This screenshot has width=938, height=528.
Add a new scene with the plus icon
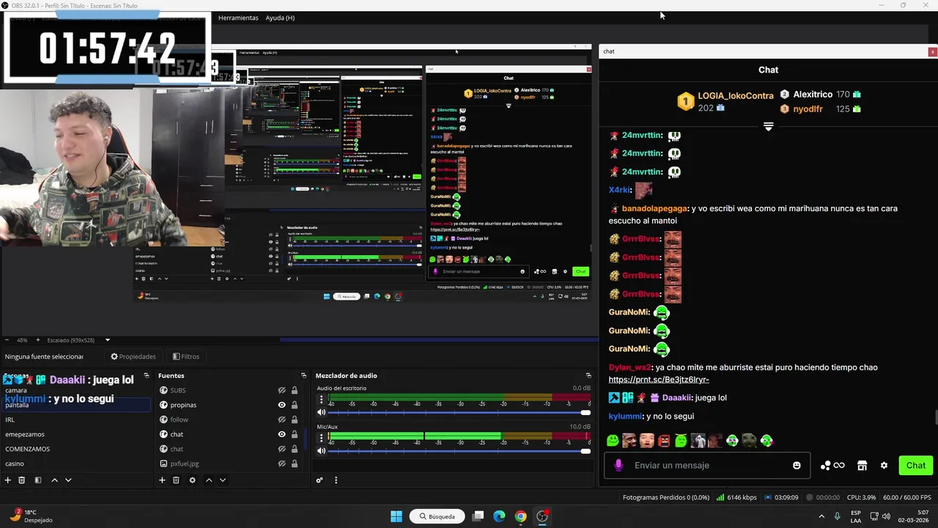click(x=8, y=480)
